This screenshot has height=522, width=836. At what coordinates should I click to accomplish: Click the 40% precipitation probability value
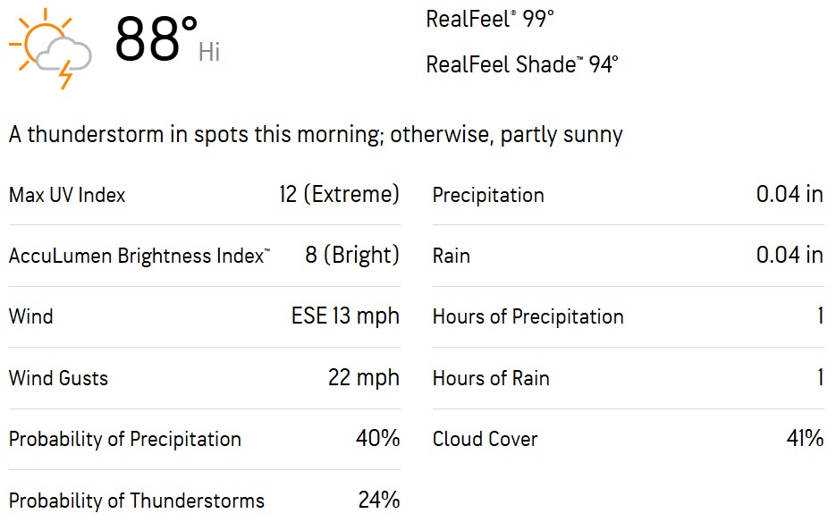pyautogui.click(x=377, y=439)
